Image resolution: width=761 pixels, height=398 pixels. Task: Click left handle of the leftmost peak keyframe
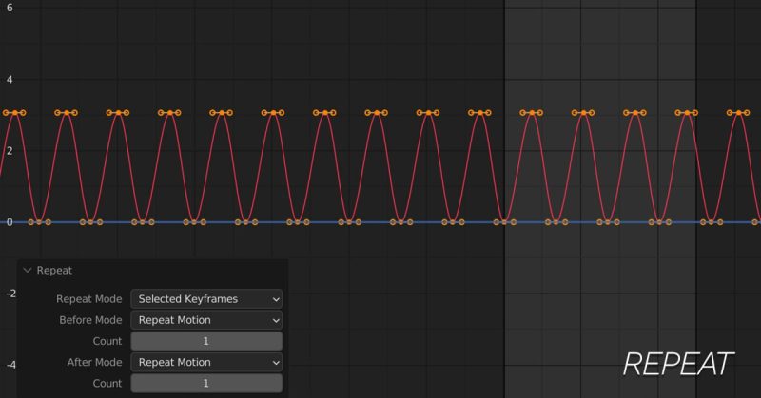click(x=5, y=113)
